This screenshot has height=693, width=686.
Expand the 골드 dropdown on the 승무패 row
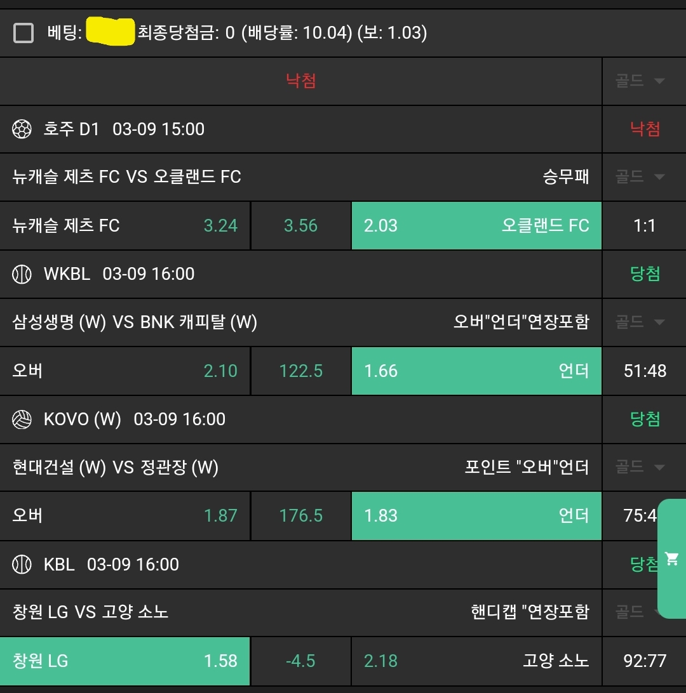(640, 177)
